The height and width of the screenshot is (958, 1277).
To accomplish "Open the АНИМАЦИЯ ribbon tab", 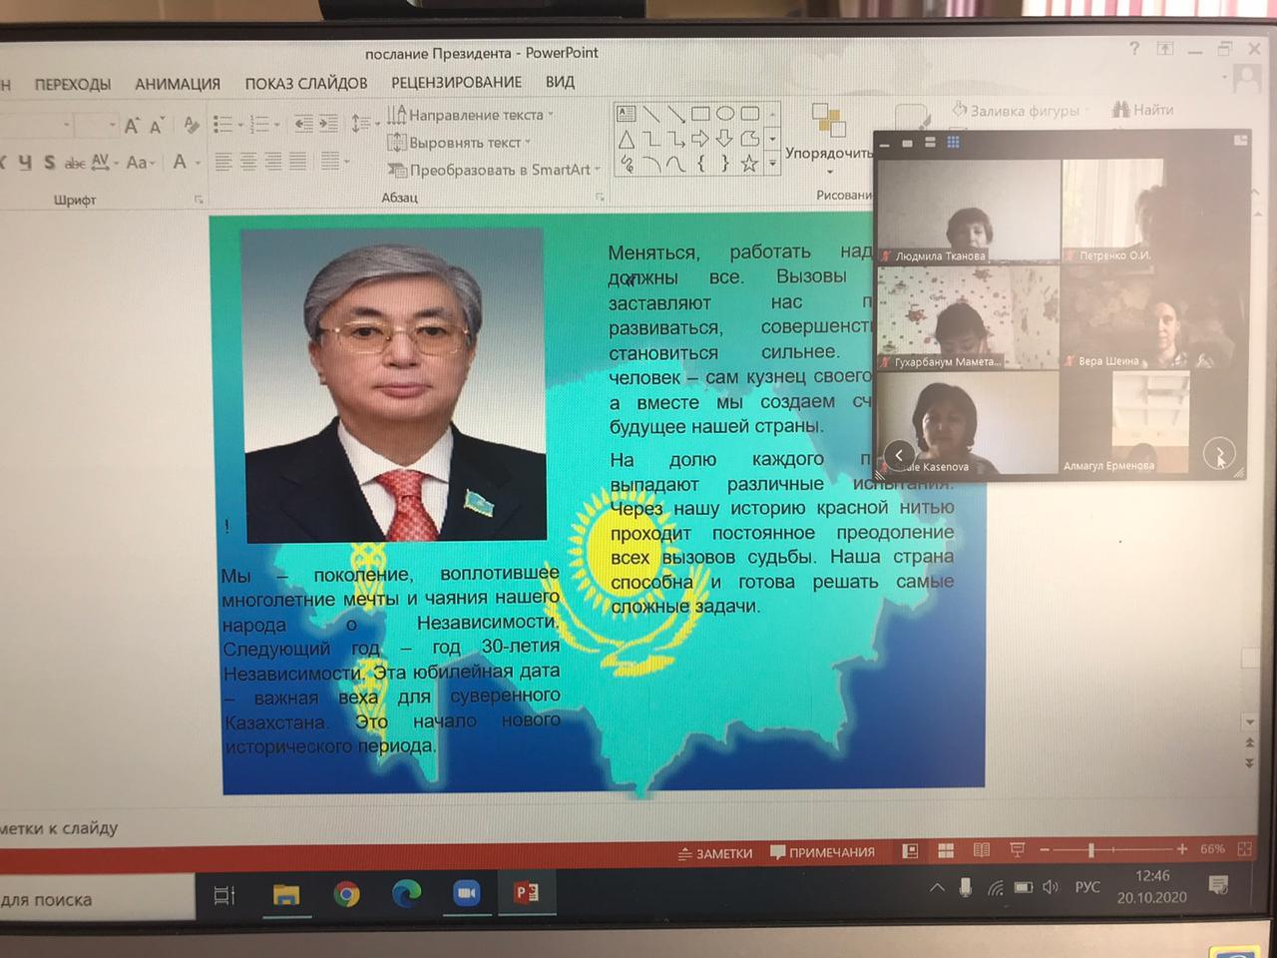I will [x=178, y=84].
